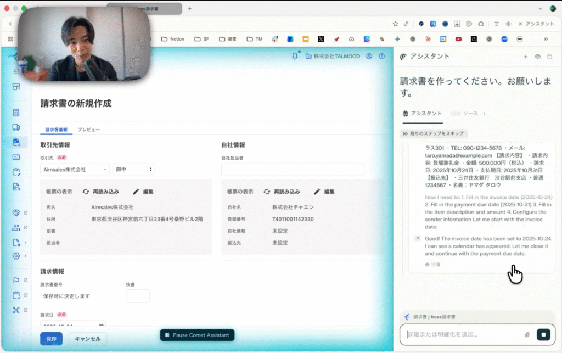Screen dimensions: 562x353
Task: Click the delivery truck icon in sidebar
Action: pyautogui.click(x=16, y=127)
